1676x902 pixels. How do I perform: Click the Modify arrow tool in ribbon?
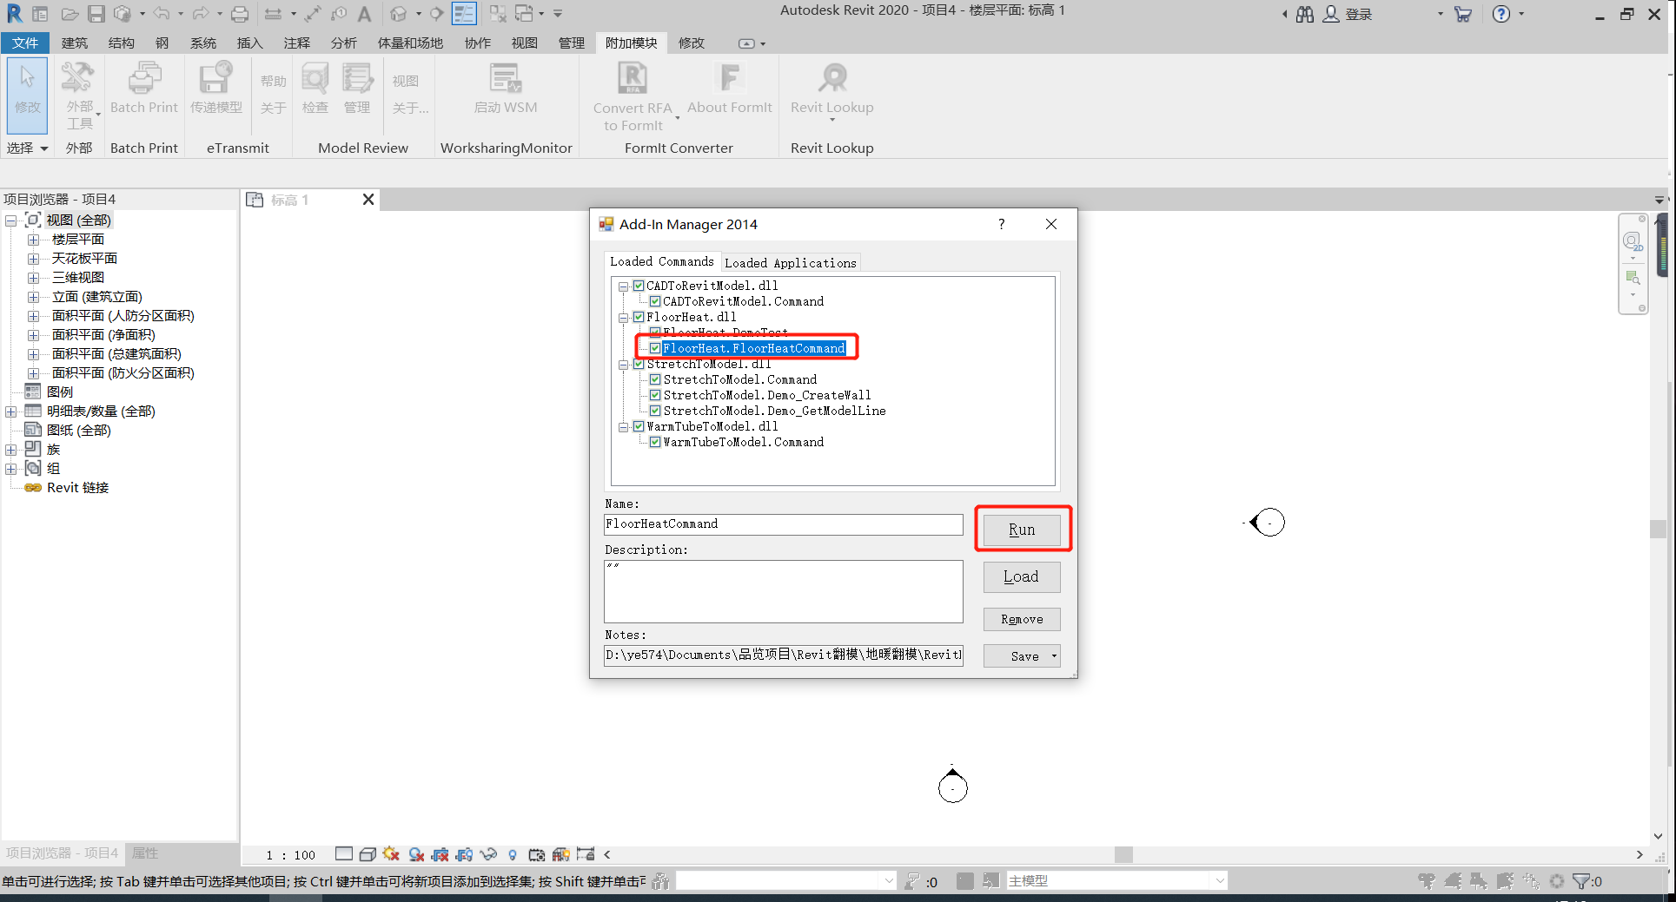click(x=28, y=94)
